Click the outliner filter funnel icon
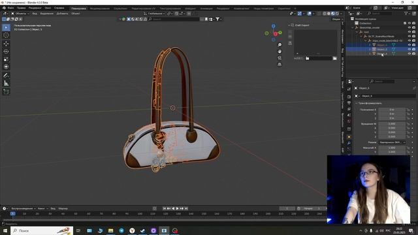418x235 pixels. (406, 13)
